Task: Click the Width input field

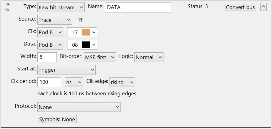Action: [x=47, y=57]
